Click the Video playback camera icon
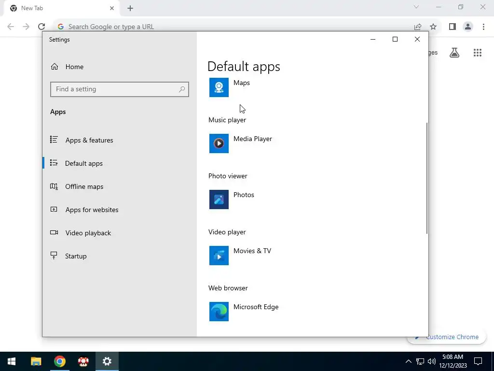The height and width of the screenshot is (371, 494). [54, 232]
